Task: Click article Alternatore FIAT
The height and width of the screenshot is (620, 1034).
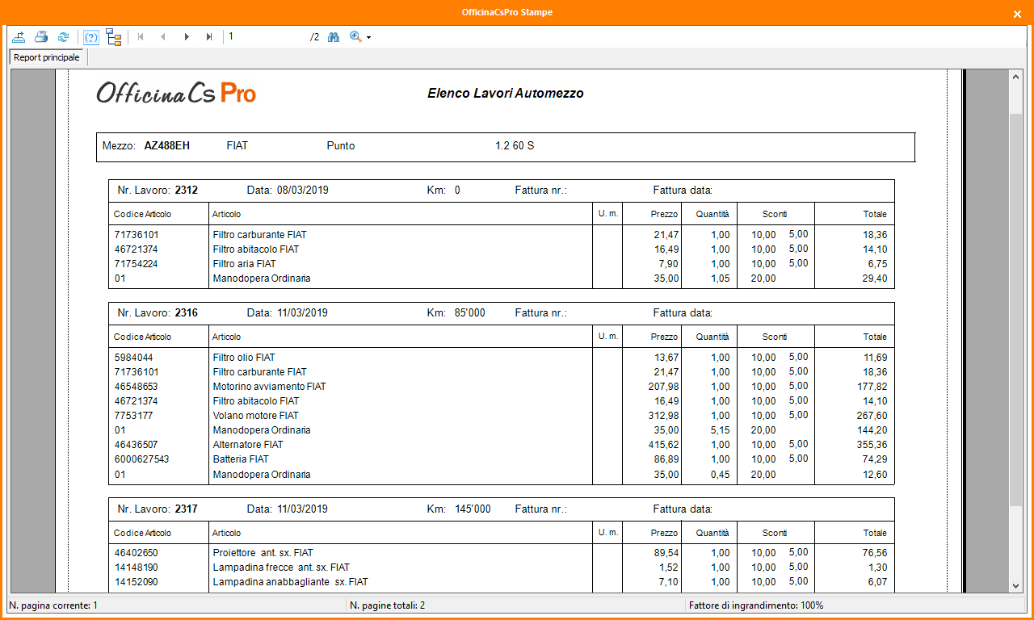Action: click(248, 445)
